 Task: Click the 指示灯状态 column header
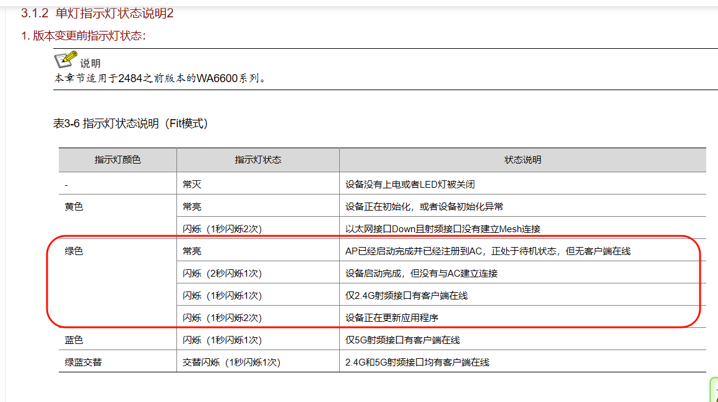(x=257, y=160)
